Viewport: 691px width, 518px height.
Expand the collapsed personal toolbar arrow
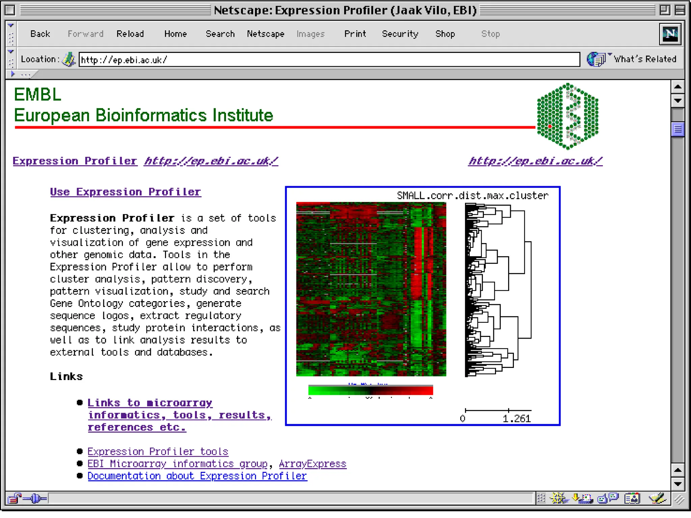click(13, 74)
